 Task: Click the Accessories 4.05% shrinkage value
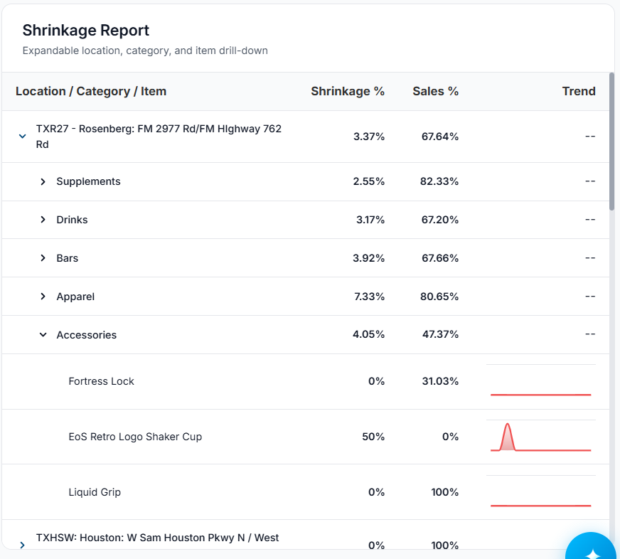click(x=368, y=335)
